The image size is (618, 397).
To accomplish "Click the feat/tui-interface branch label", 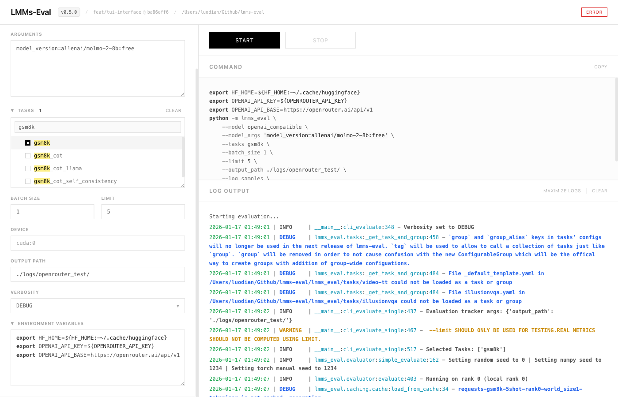I will click(x=117, y=12).
